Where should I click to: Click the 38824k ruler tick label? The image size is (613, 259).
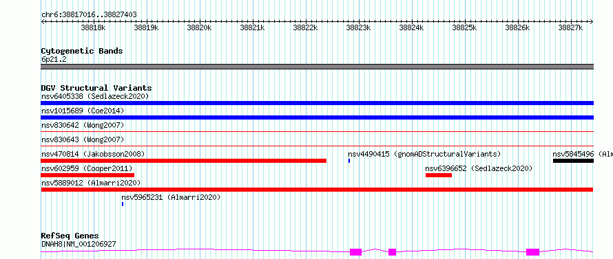tap(411, 27)
